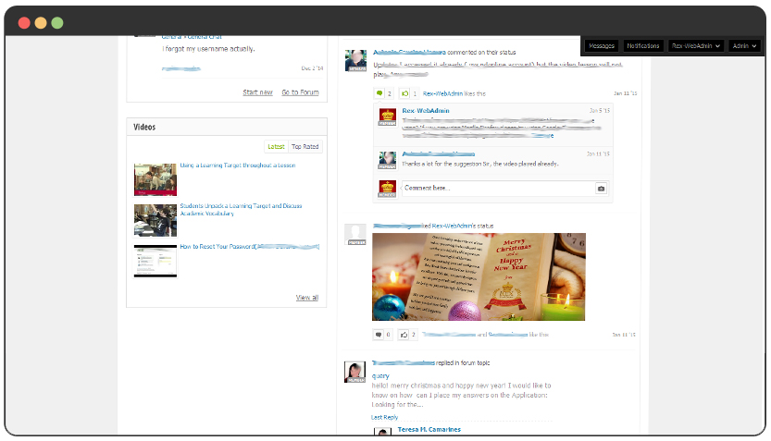Open the 'query' forum topic link
Viewport: 771px width, 441px height.
point(380,375)
